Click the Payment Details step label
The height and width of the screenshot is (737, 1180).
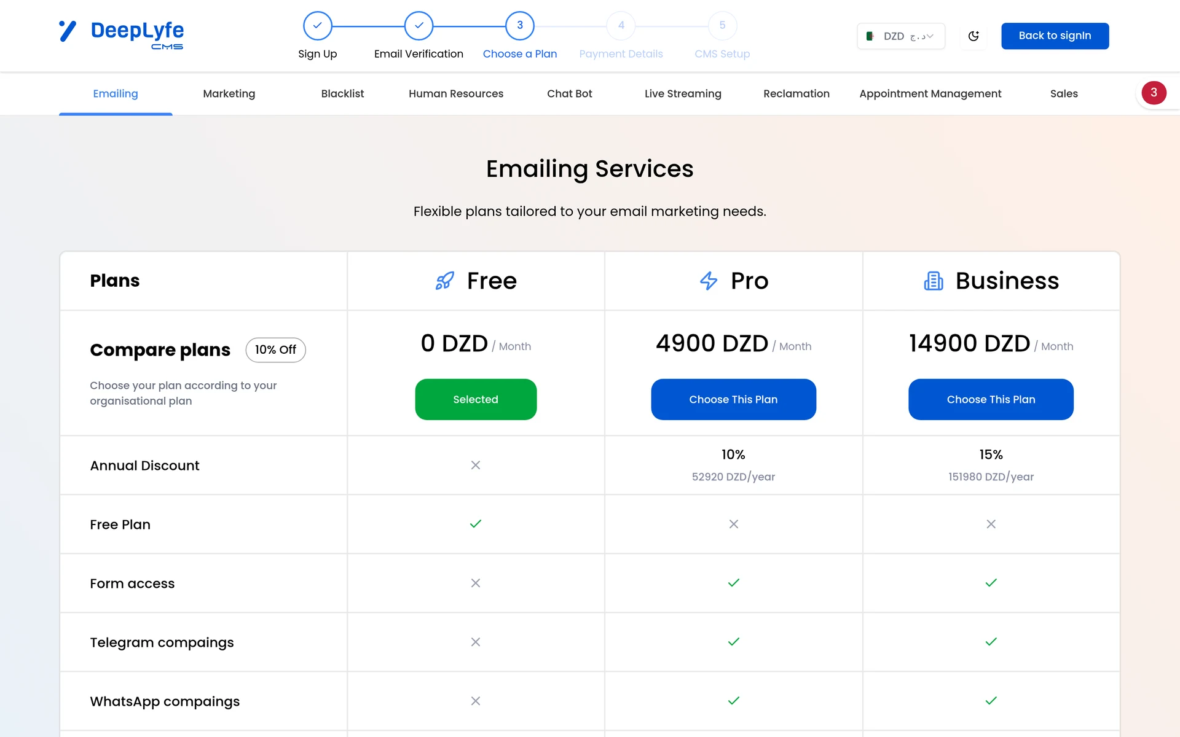[621, 54]
